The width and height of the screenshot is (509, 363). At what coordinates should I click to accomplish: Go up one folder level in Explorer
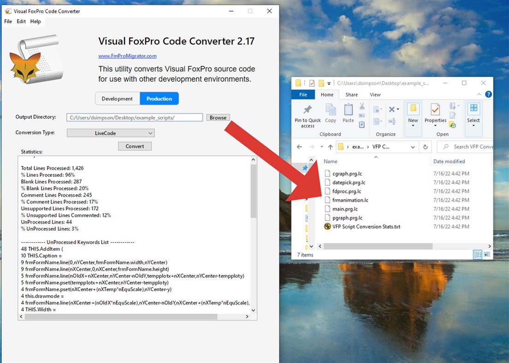point(331,147)
